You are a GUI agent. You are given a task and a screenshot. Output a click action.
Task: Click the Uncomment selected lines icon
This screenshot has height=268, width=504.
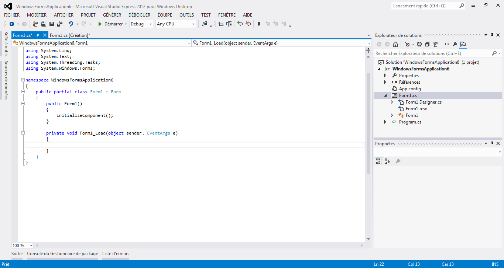pos(248,24)
